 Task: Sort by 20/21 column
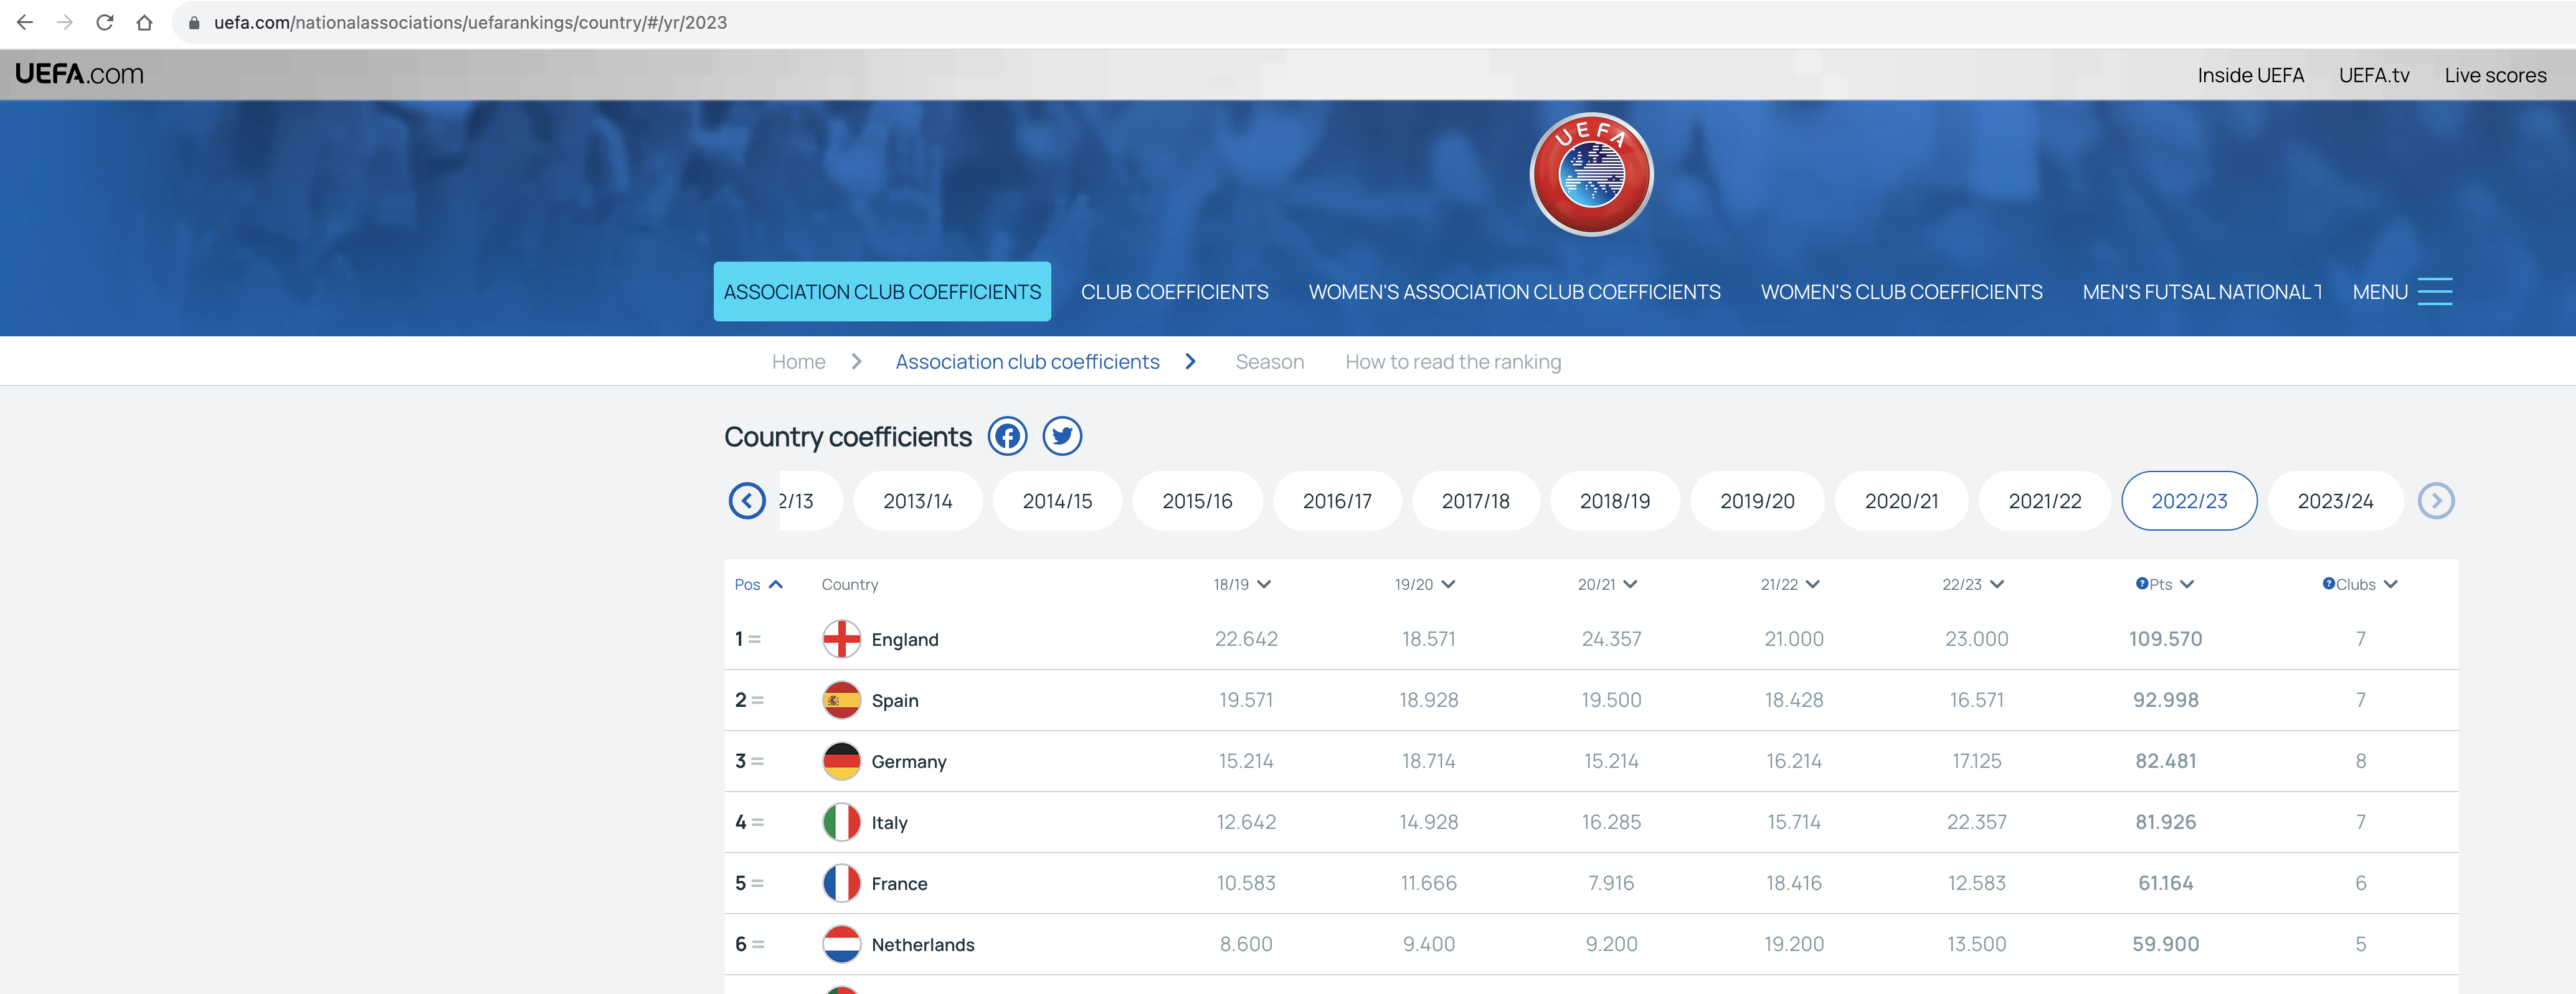(1607, 584)
